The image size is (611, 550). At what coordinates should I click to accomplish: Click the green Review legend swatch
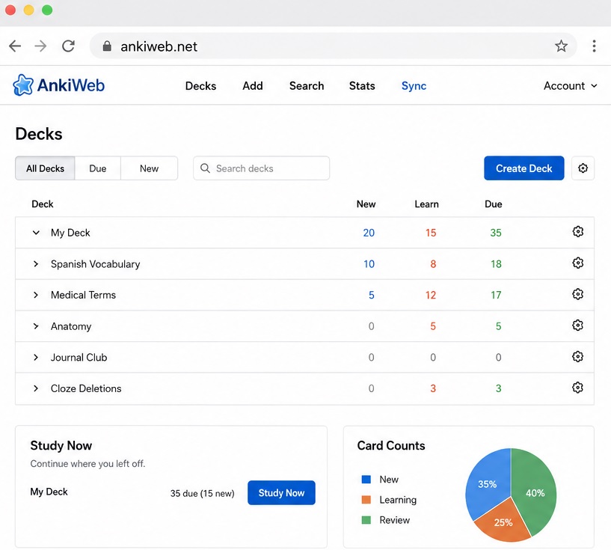pyautogui.click(x=366, y=520)
